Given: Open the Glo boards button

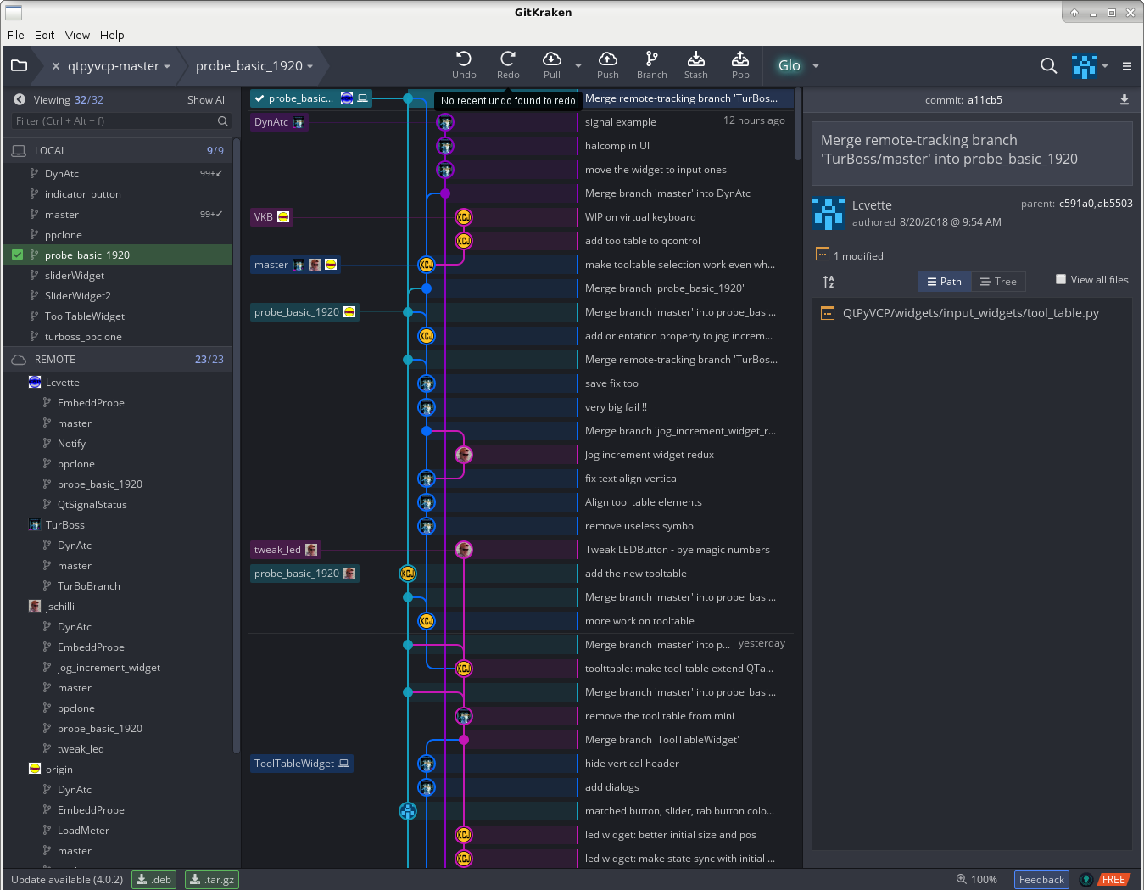Looking at the screenshot, I should pyautogui.click(x=790, y=65).
